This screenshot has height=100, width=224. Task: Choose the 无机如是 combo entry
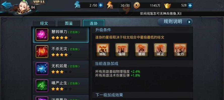pos(61,69)
